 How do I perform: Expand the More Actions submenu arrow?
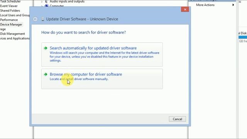coord(233,5)
